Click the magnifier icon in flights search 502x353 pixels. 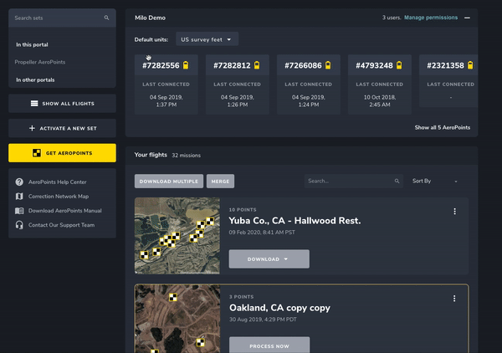(397, 182)
